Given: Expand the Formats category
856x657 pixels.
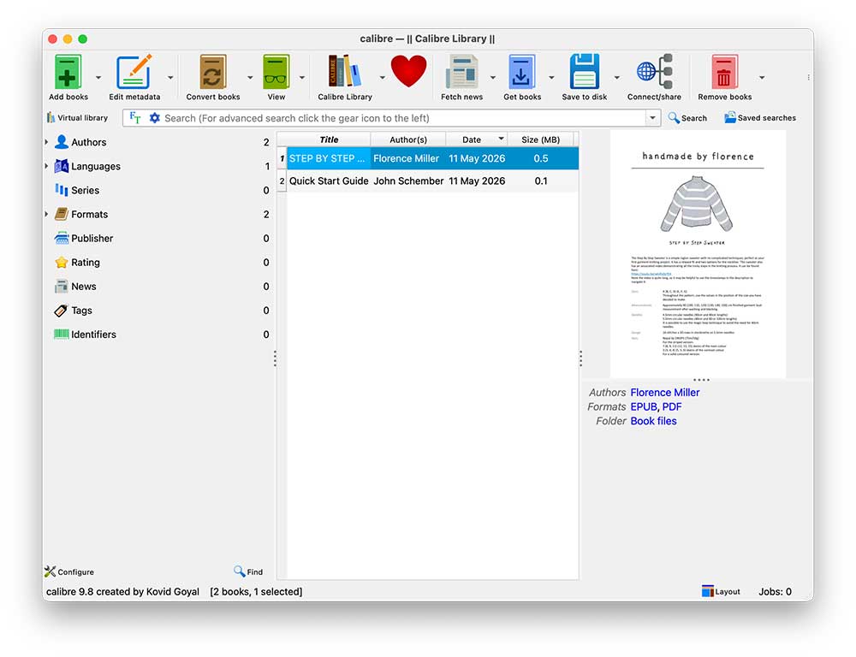Looking at the screenshot, I should tap(46, 214).
